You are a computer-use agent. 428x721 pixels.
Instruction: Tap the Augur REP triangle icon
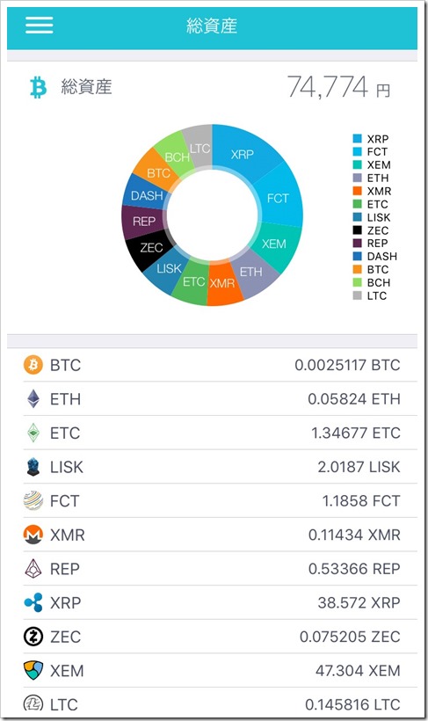[33, 569]
